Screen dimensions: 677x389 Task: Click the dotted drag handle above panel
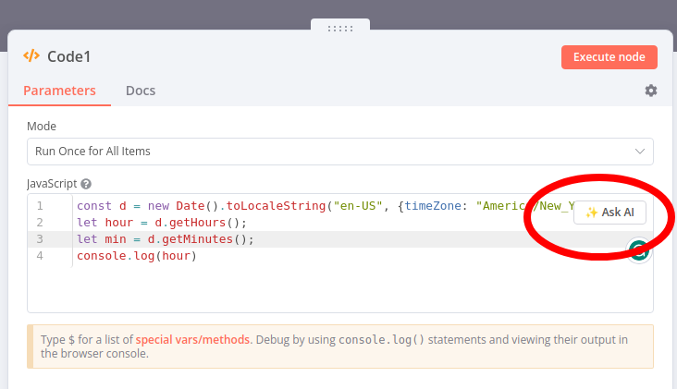(340, 28)
